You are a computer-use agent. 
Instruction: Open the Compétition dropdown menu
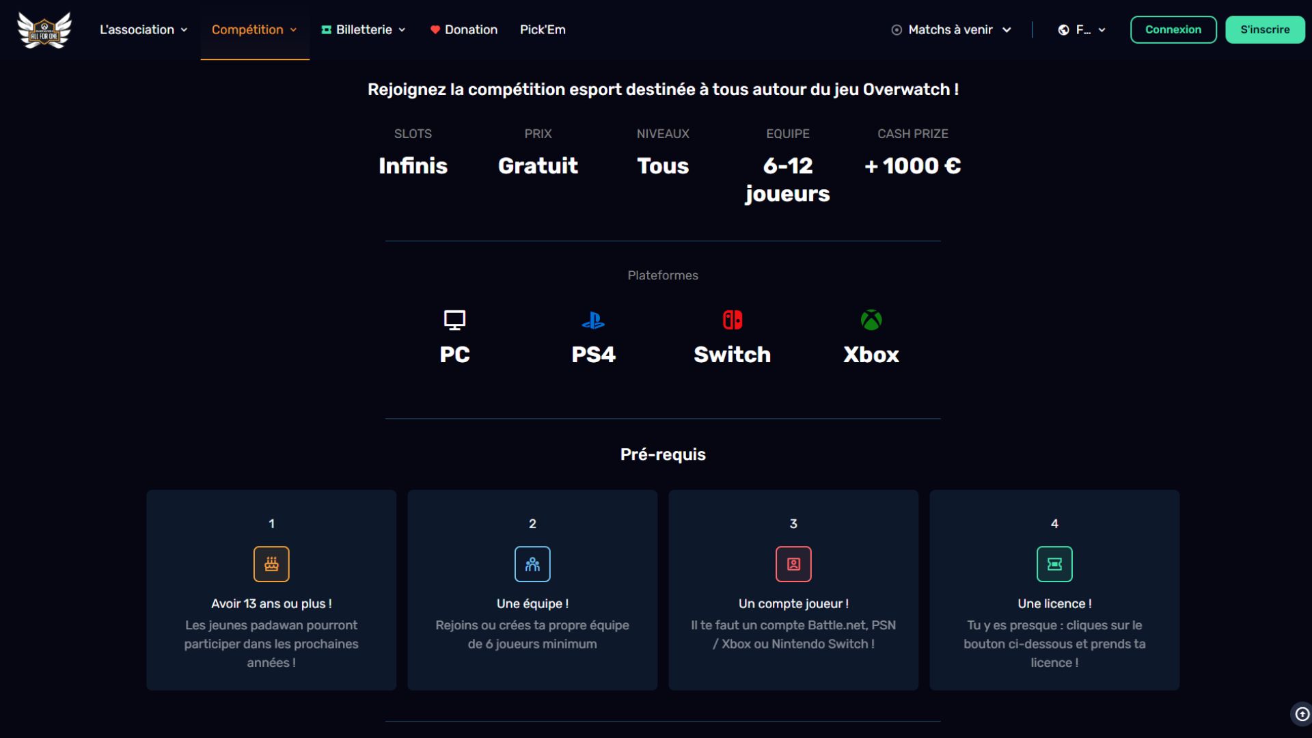[x=254, y=30]
